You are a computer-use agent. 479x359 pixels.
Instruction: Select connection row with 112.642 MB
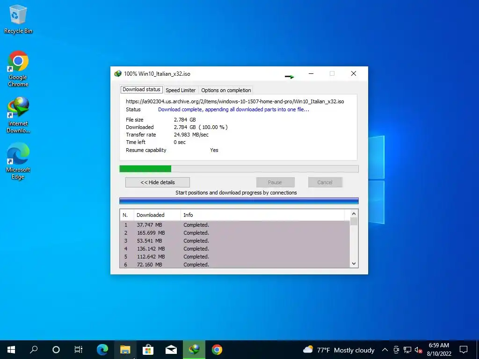pos(235,257)
